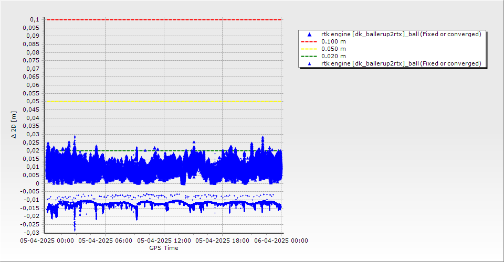Screen dimensions: 504x262
Task: Click the -0,025 y-axis value
Action: tap(30, 224)
